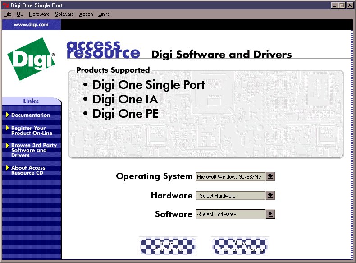
Task: Click yellow arrow beside Browse 3rd Party
Action: (x=8, y=146)
